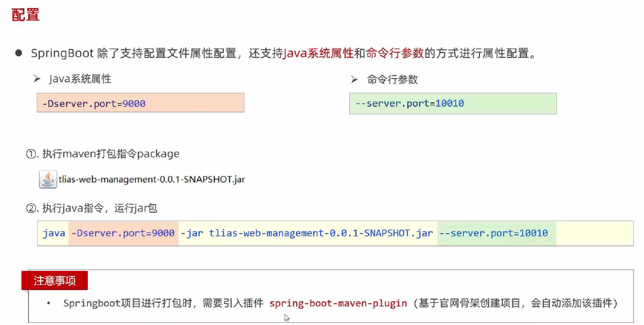Image resolution: width=644 pixels, height=325 pixels.
Task: Click the heading 配置
Action: (x=26, y=15)
